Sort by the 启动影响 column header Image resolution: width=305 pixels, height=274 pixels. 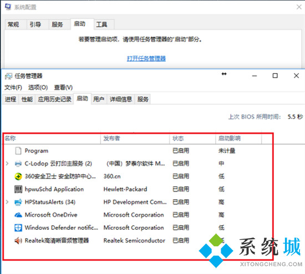click(x=238, y=138)
